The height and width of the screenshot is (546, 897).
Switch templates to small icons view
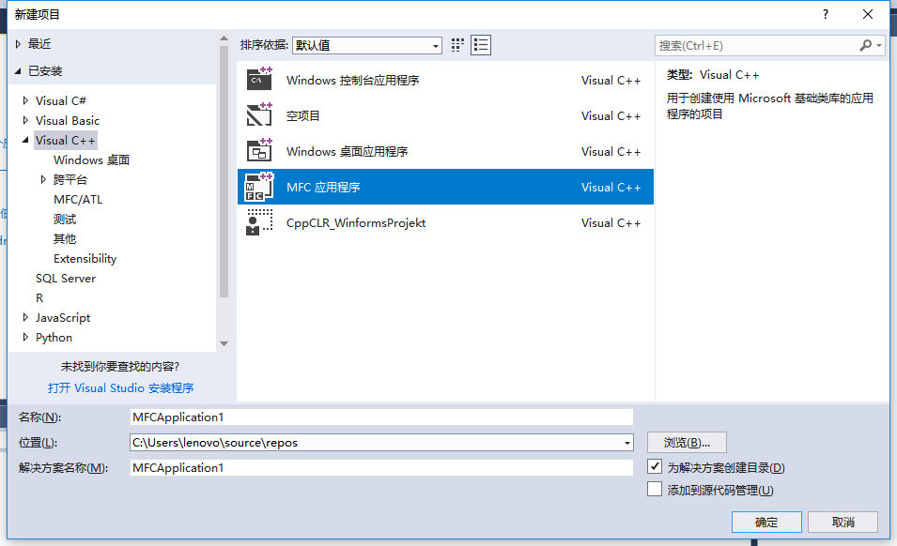click(457, 44)
